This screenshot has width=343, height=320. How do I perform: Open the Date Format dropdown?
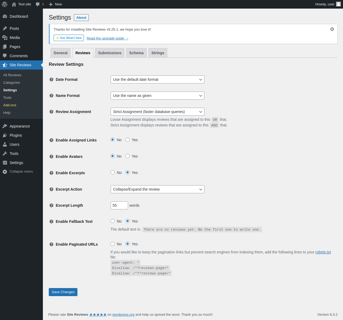point(157,79)
